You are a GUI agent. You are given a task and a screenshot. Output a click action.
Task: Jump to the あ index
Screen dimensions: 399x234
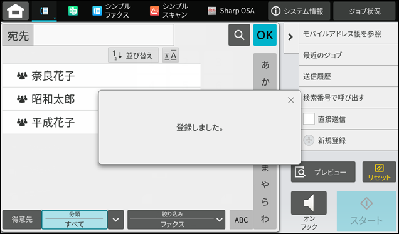265,65
